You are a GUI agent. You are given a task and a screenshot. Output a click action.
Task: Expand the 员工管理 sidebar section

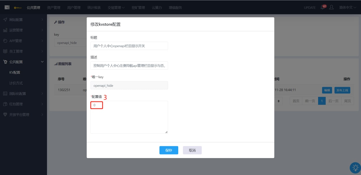(23, 51)
